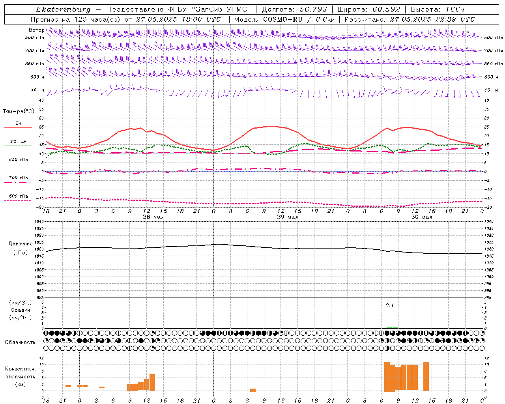Click the green precipitation bar on 30 мая

(x=393, y=328)
